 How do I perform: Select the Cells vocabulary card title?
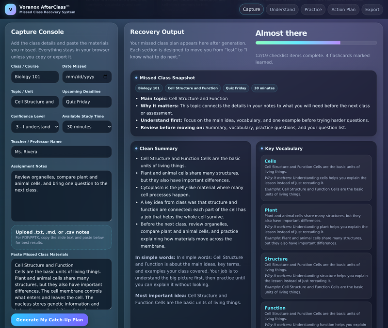click(270, 161)
